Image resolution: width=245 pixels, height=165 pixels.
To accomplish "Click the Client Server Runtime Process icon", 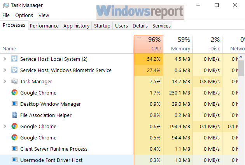I will (14, 149).
